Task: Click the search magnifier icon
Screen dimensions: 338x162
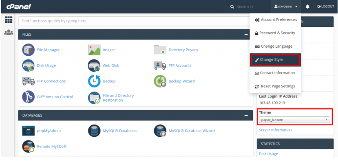Action: tap(232, 7)
